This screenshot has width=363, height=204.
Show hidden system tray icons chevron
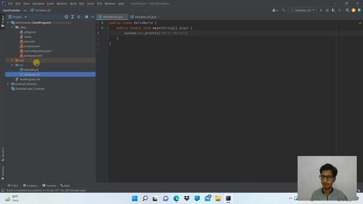290,198
